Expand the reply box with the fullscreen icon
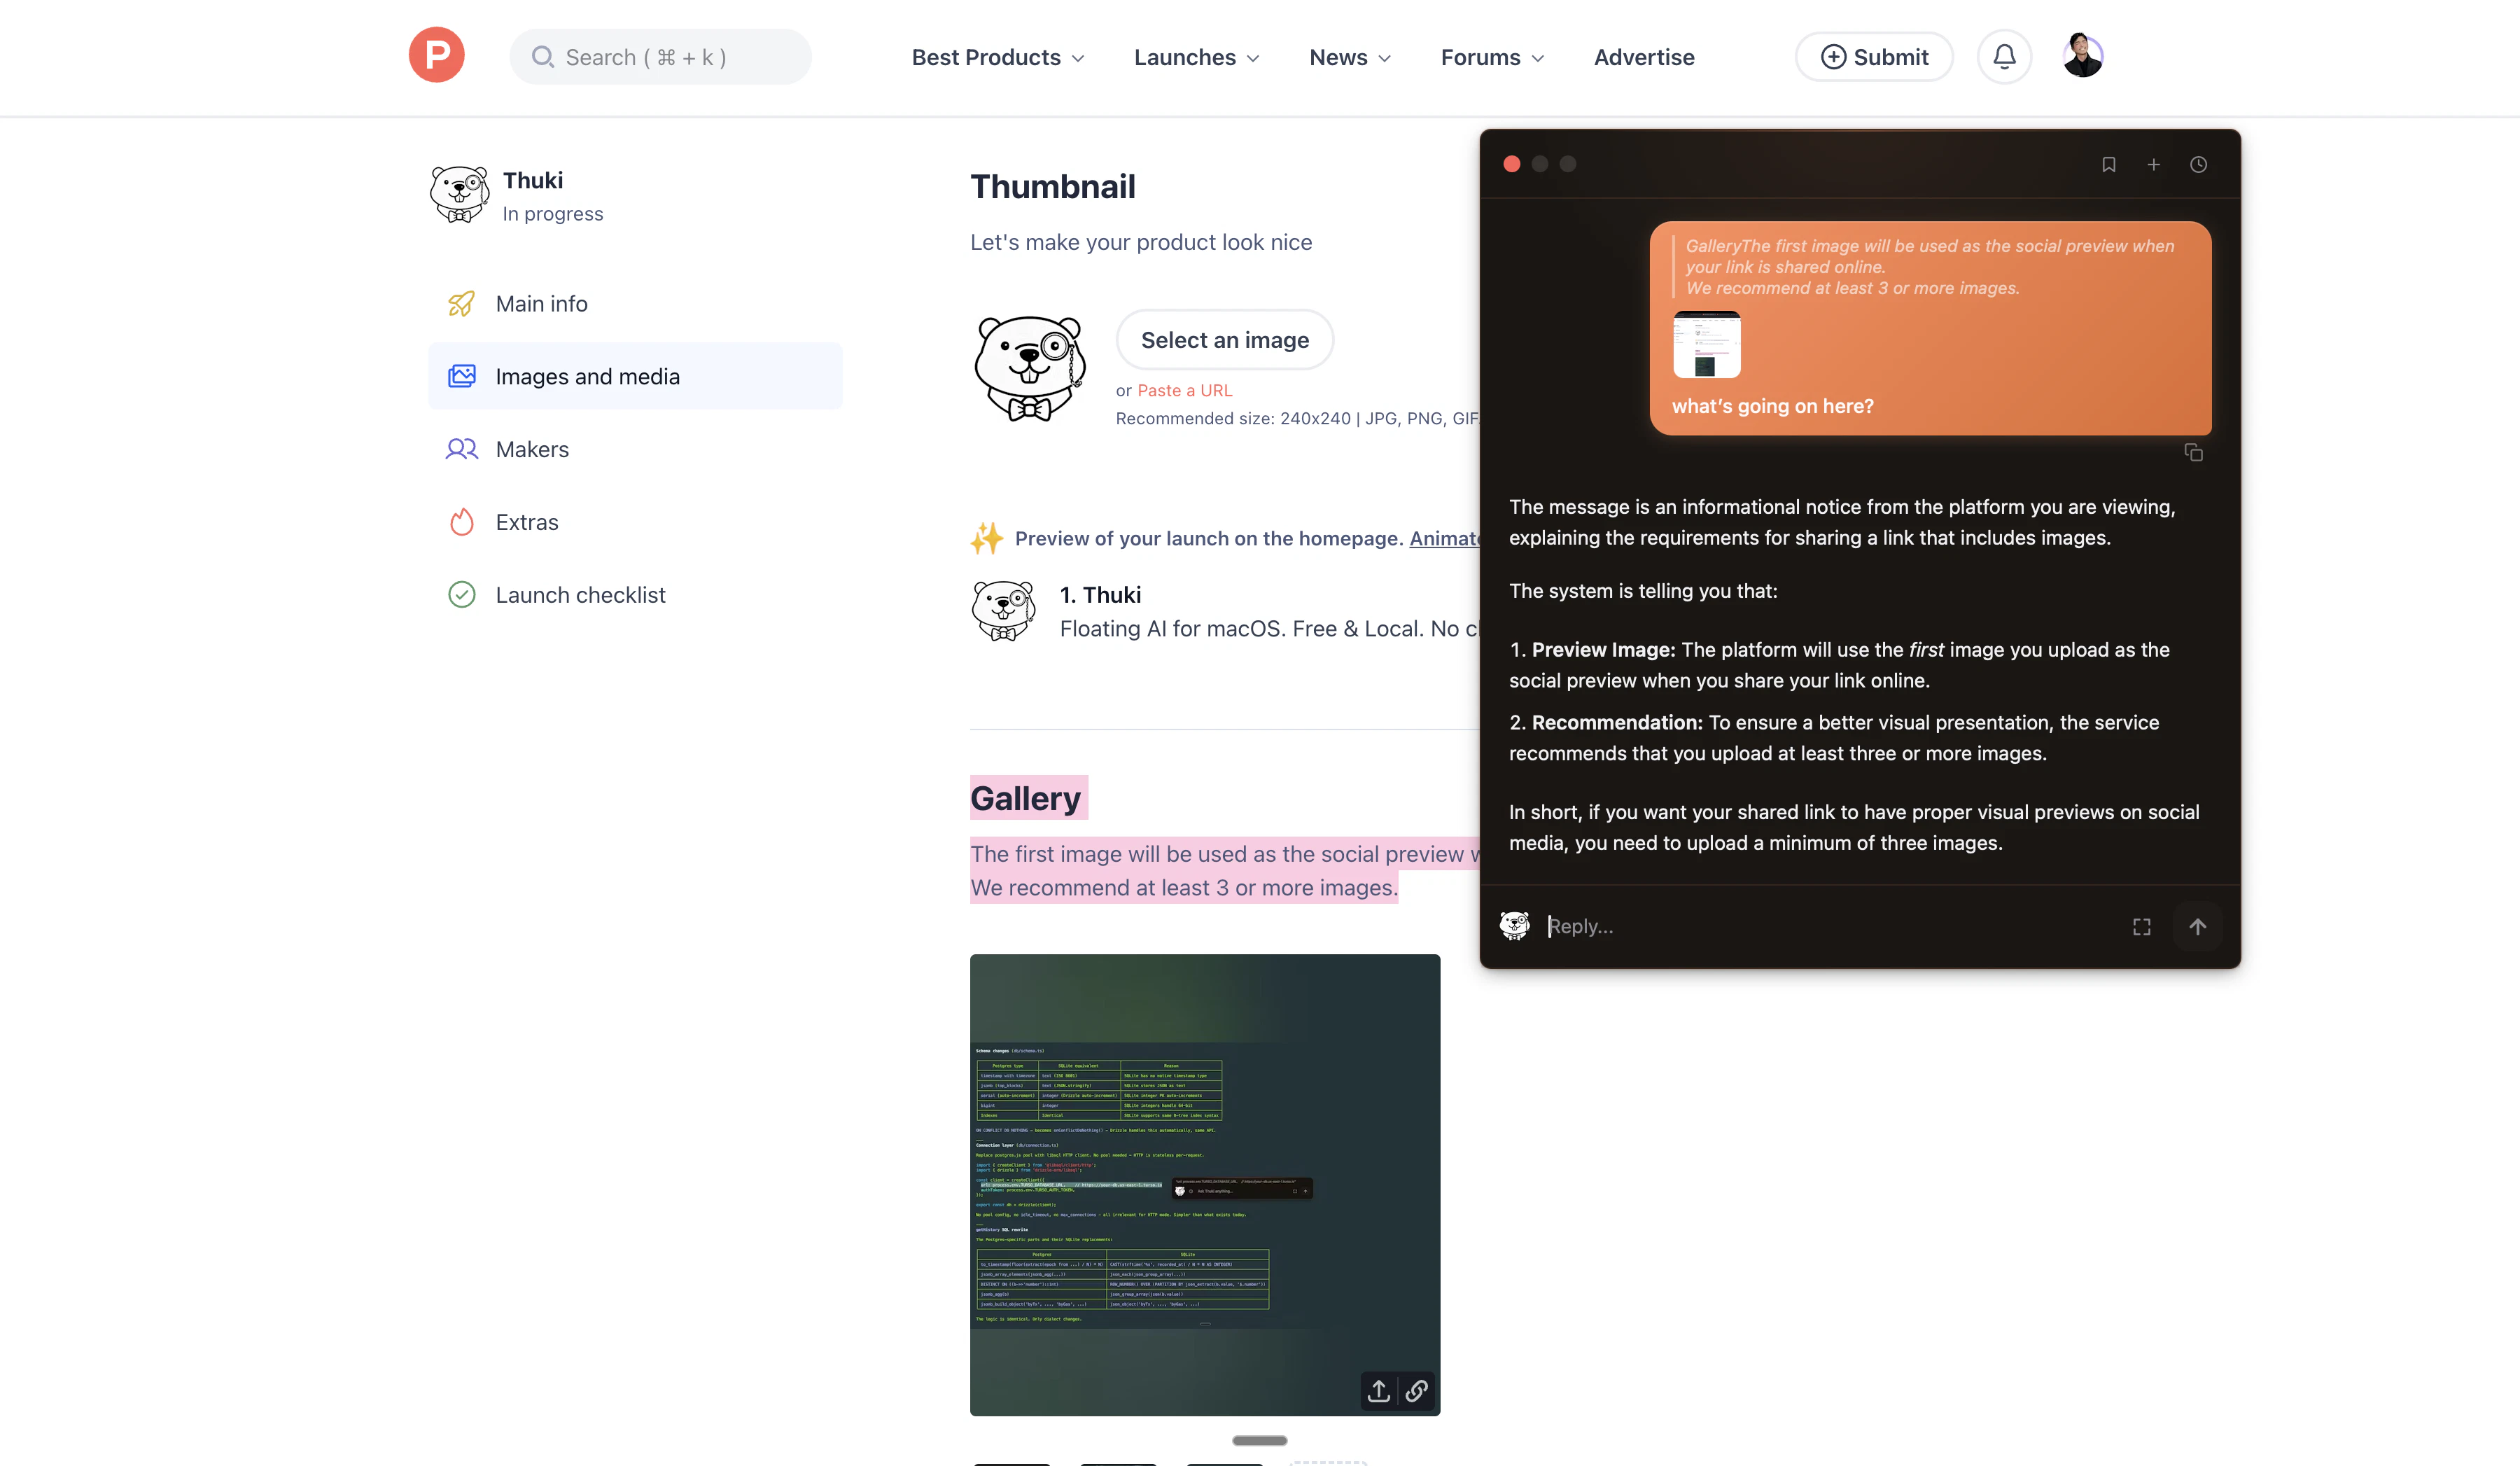 tap(2141, 926)
